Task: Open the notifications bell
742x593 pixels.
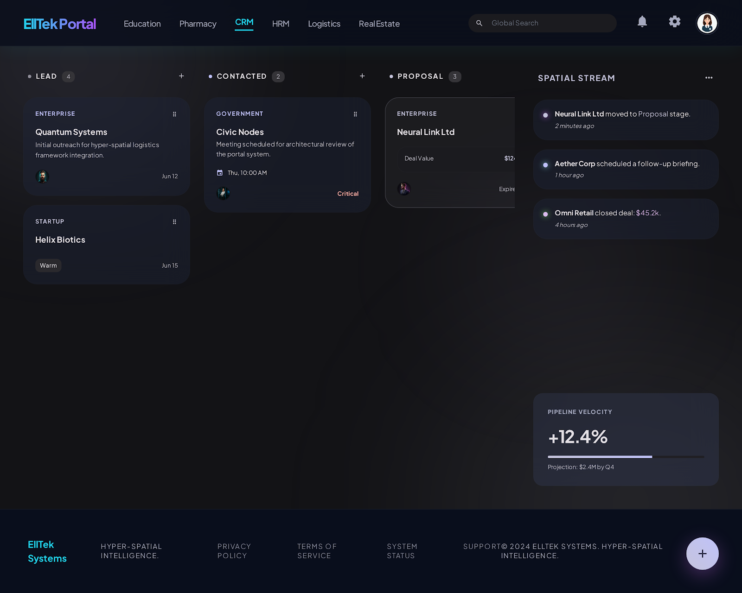Action: pyautogui.click(x=642, y=22)
